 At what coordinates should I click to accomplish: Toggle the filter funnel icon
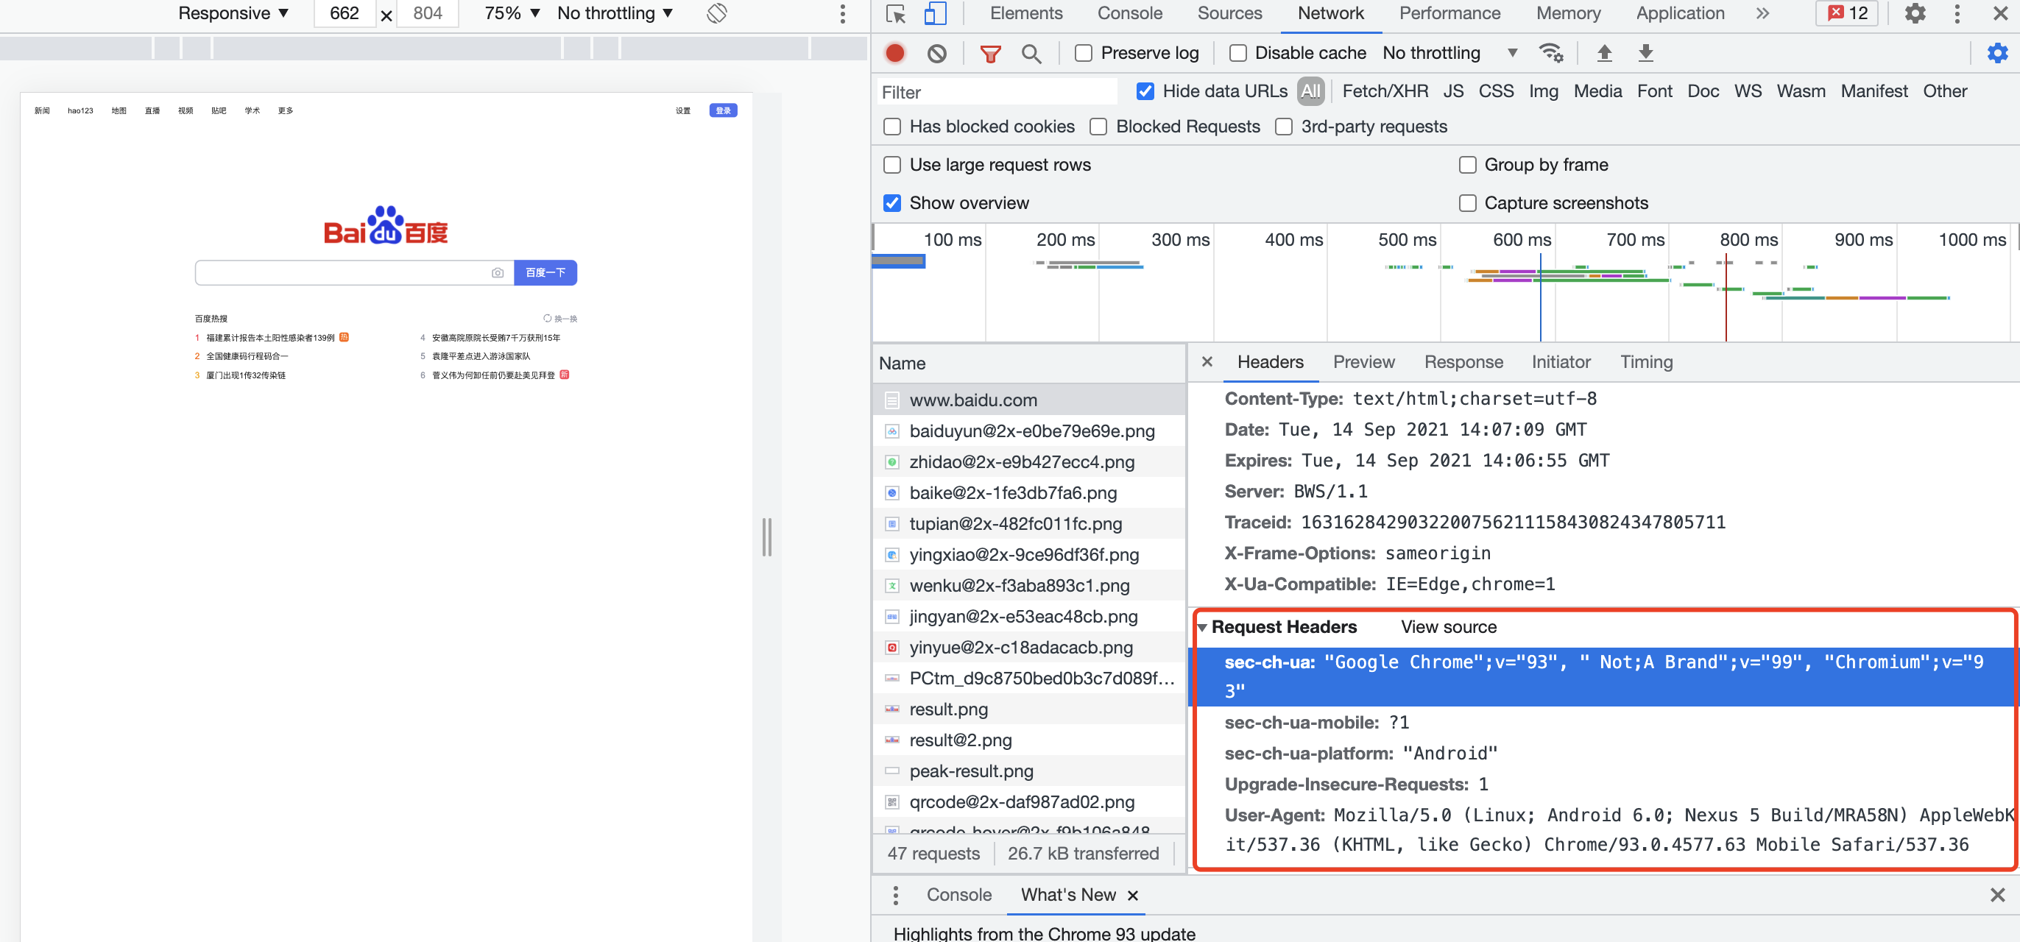click(989, 53)
